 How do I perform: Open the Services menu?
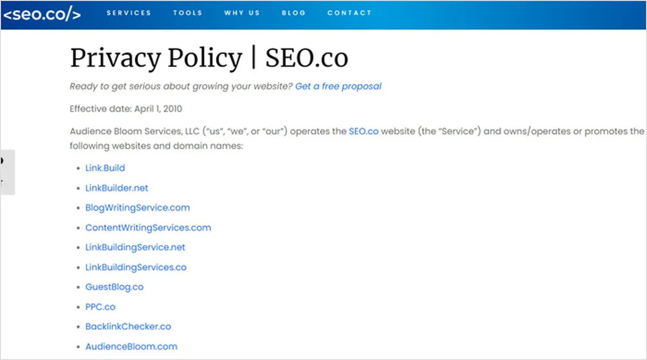click(129, 13)
